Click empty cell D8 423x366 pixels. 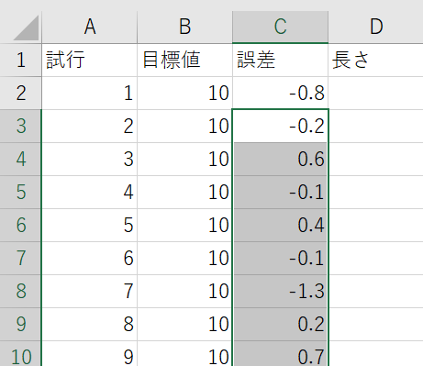tap(376, 291)
